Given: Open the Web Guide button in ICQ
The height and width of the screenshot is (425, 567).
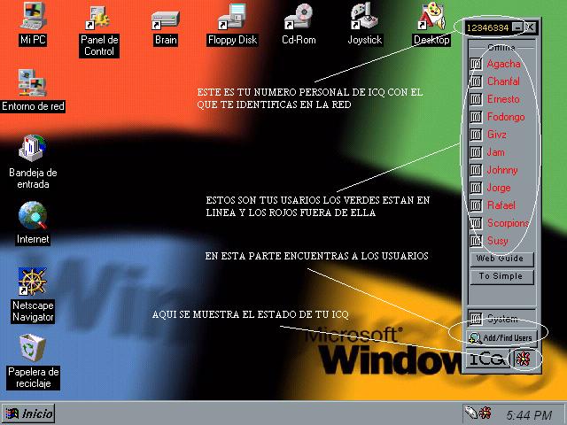Looking at the screenshot, I should point(501,259).
